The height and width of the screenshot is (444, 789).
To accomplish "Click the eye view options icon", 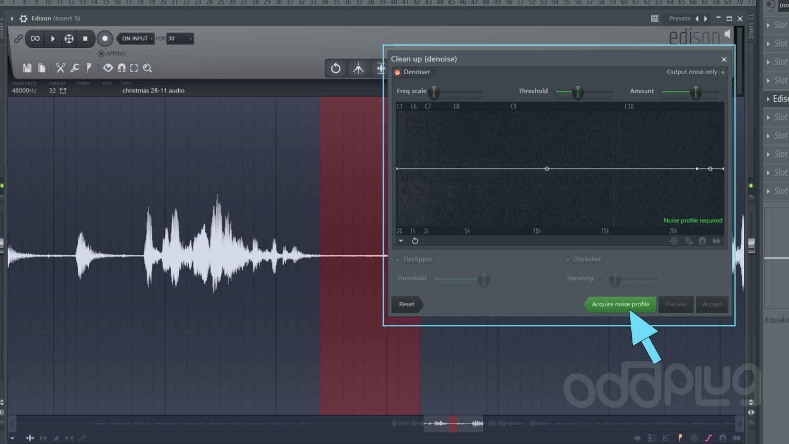I will [108, 68].
